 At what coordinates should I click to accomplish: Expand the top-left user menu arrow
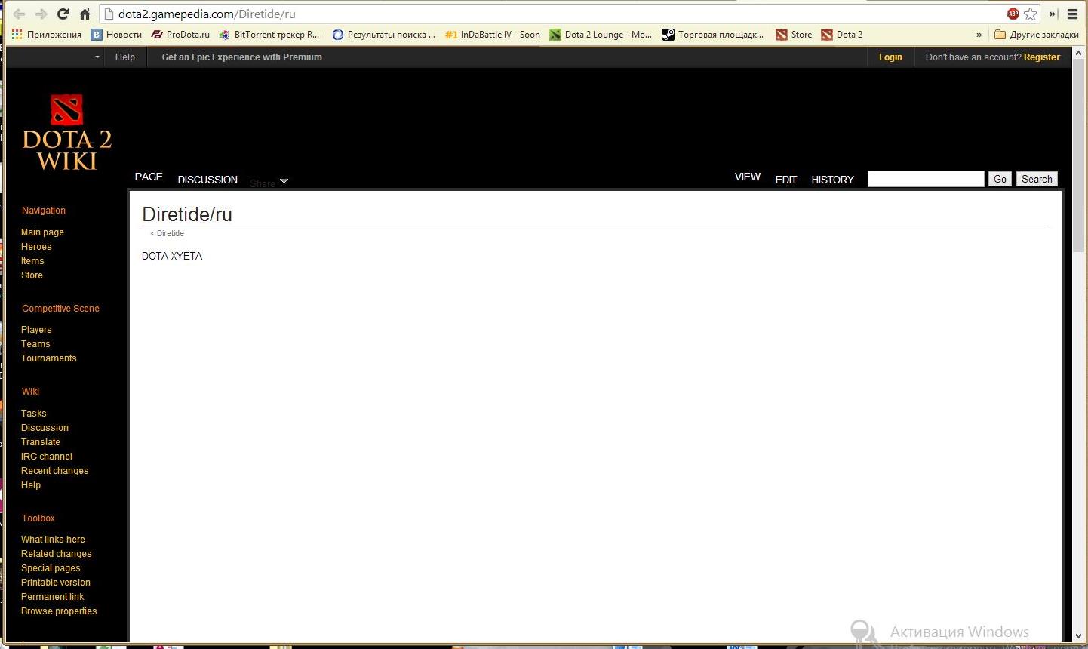97,57
